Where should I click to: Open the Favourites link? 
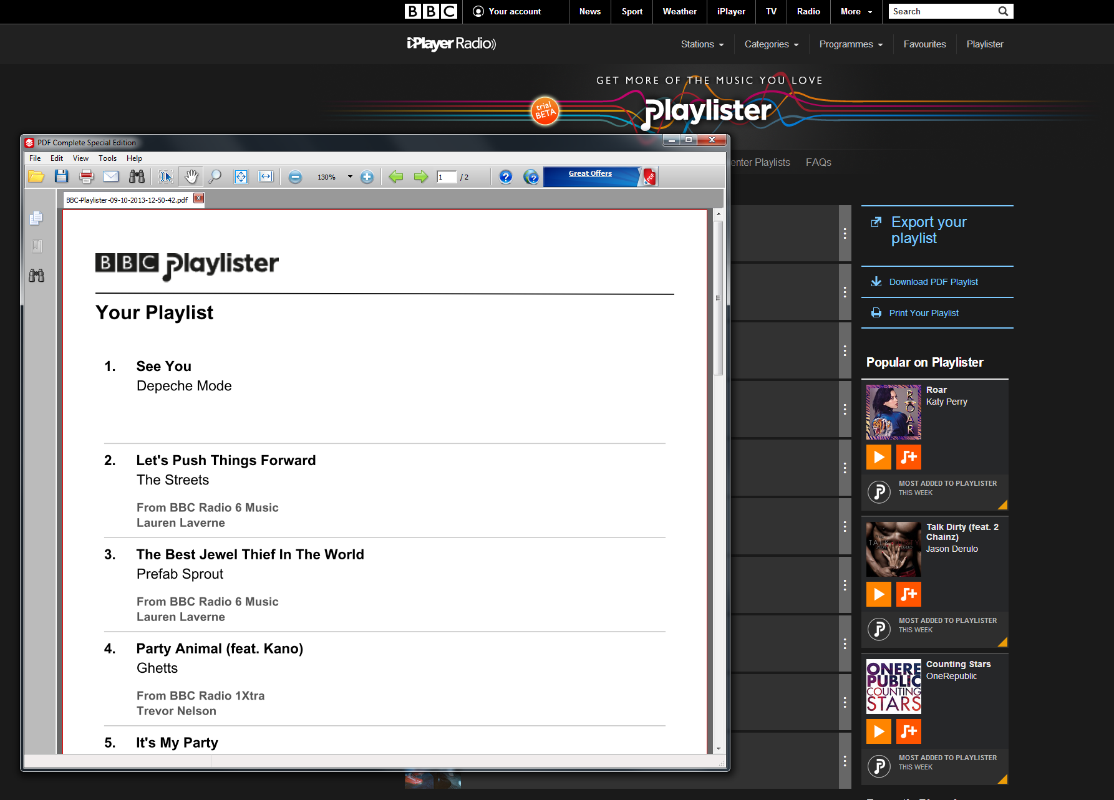(x=924, y=44)
